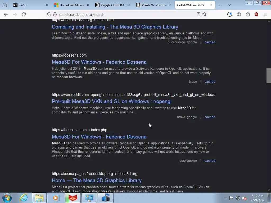
Task: Open the Windows Start menu
Action: (x=7, y=198)
